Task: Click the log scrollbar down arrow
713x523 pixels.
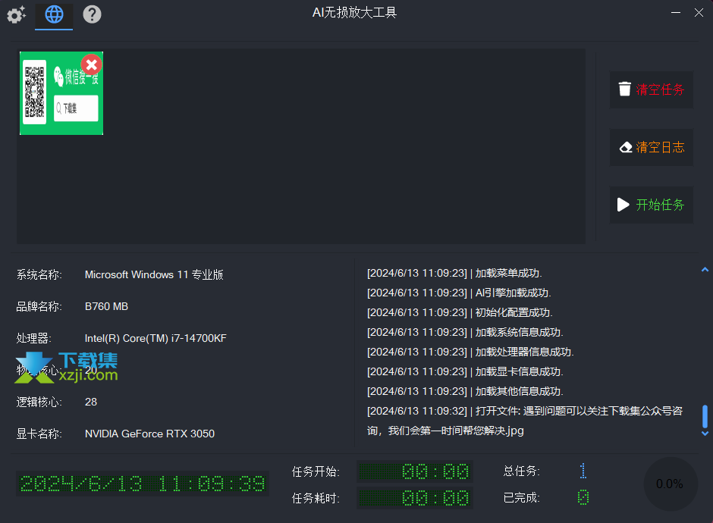Action: [x=705, y=434]
